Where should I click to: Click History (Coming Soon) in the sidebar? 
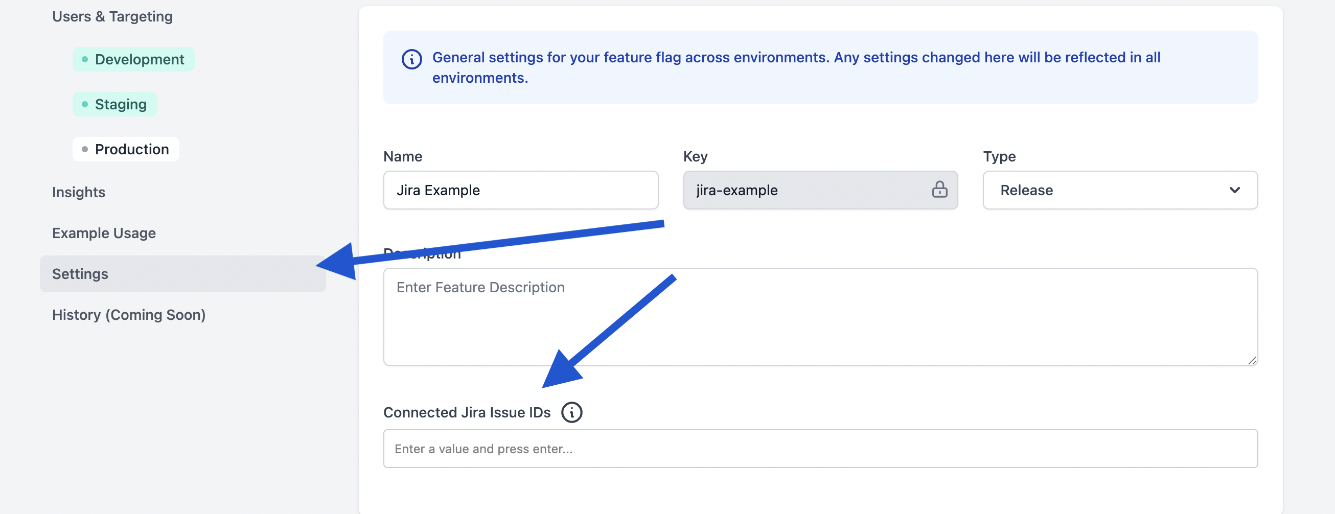(128, 315)
